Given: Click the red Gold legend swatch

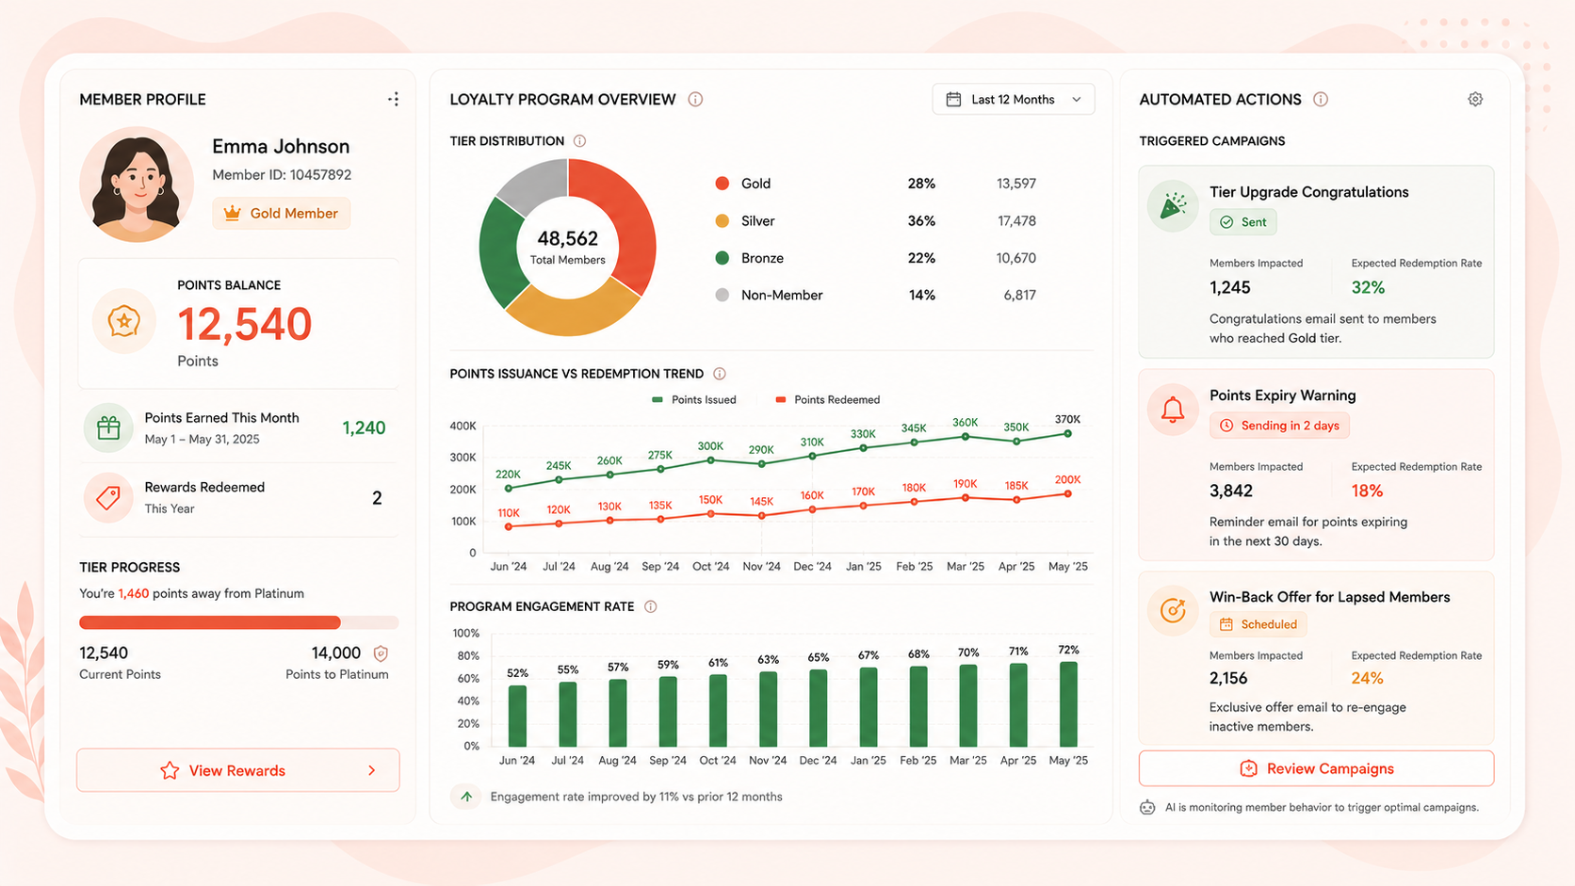Looking at the screenshot, I should (723, 184).
